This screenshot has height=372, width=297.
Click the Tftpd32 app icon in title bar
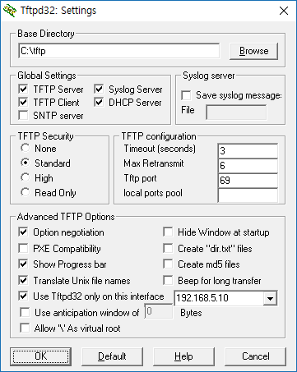pos(10,11)
